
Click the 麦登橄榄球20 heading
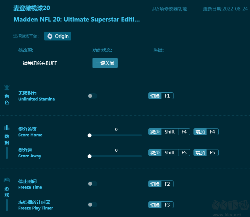(x=32, y=8)
